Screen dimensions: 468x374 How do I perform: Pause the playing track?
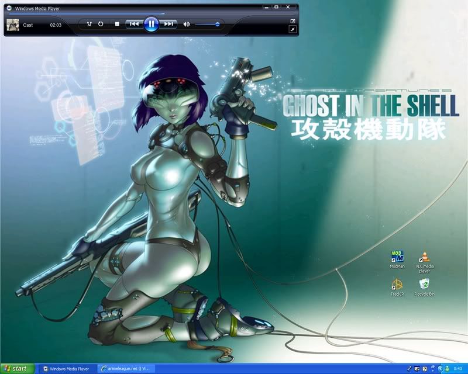point(151,24)
